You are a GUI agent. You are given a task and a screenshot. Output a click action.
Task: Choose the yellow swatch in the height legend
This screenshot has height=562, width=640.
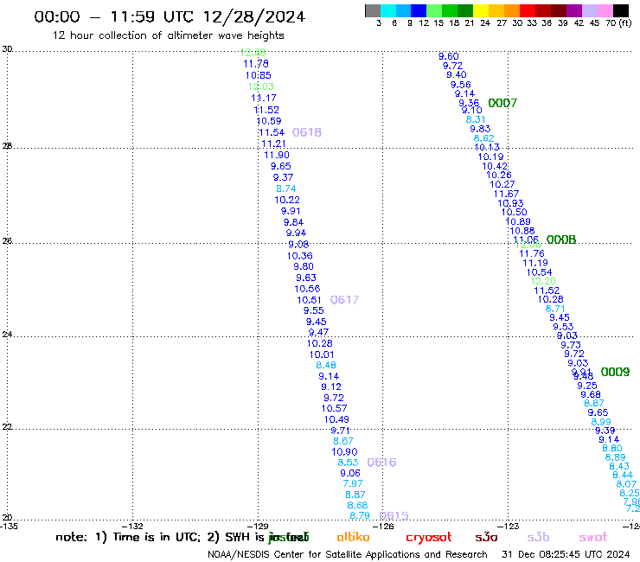[x=481, y=10]
